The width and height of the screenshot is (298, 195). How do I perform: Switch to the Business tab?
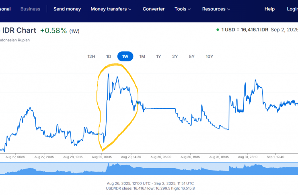pyautogui.click(x=30, y=9)
